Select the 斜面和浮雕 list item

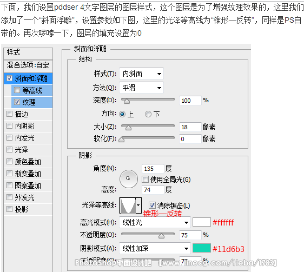point(28,78)
